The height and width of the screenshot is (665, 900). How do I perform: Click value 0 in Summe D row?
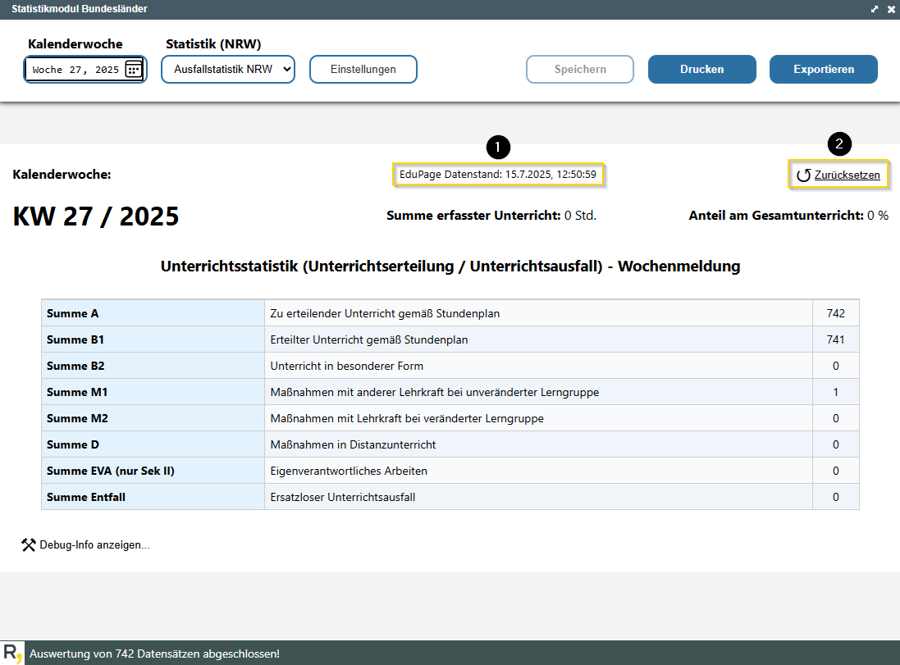tap(836, 444)
